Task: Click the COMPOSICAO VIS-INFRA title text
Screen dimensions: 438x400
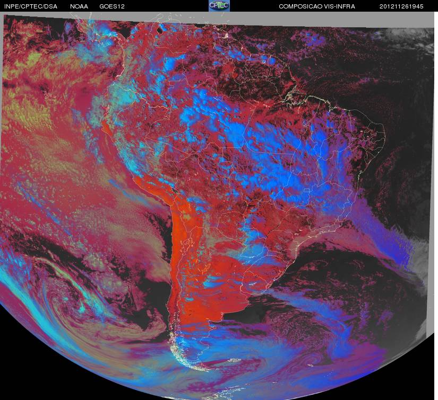Action: (x=317, y=6)
